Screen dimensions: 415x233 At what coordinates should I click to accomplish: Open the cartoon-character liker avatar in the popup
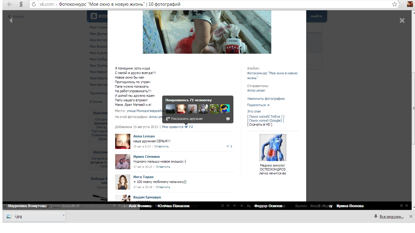click(225, 109)
